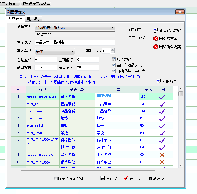Disable 窗口自动最大化 checkbox
This screenshot has height=194, width=197.
point(114,65)
